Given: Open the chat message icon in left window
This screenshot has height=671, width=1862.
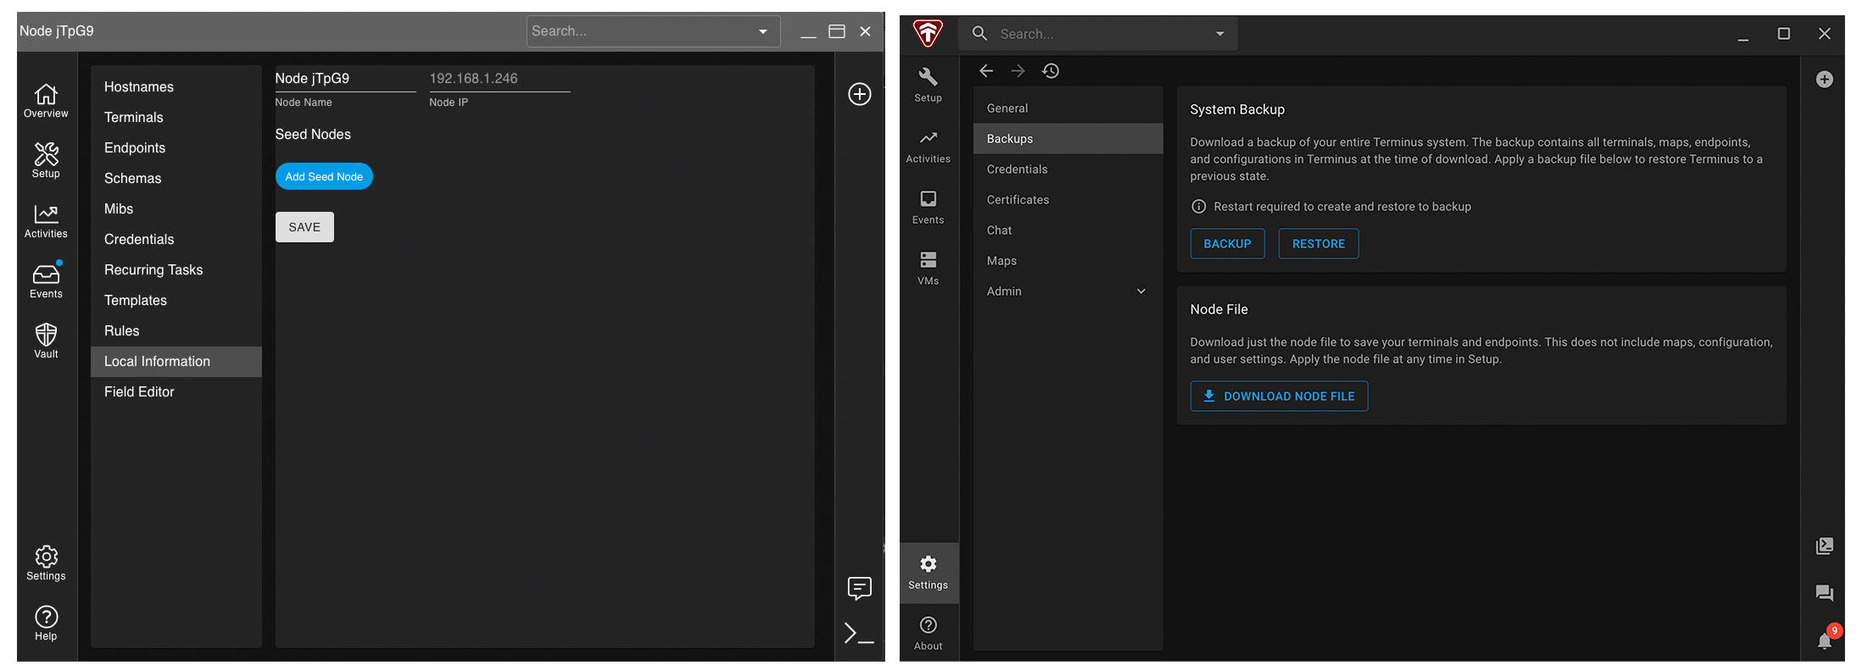Looking at the screenshot, I should [x=860, y=588].
